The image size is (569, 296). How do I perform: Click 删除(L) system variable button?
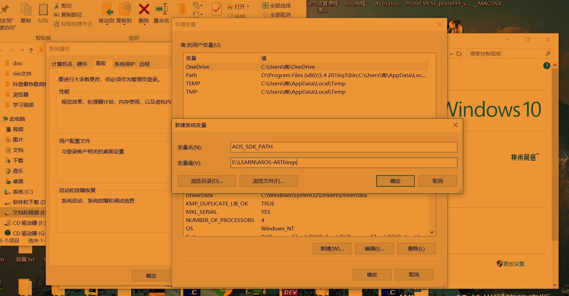(x=417, y=248)
